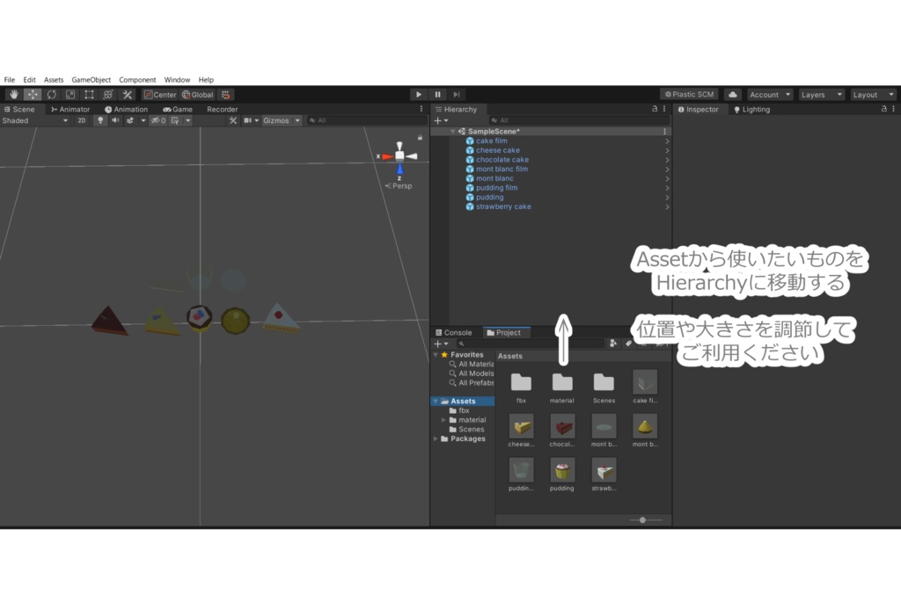
Task: Click the Pause button
Action: pos(438,95)
